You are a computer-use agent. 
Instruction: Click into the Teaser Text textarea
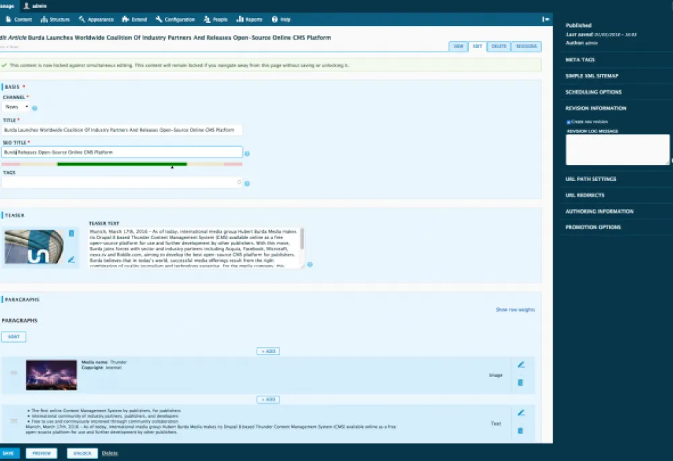point(194,248)
